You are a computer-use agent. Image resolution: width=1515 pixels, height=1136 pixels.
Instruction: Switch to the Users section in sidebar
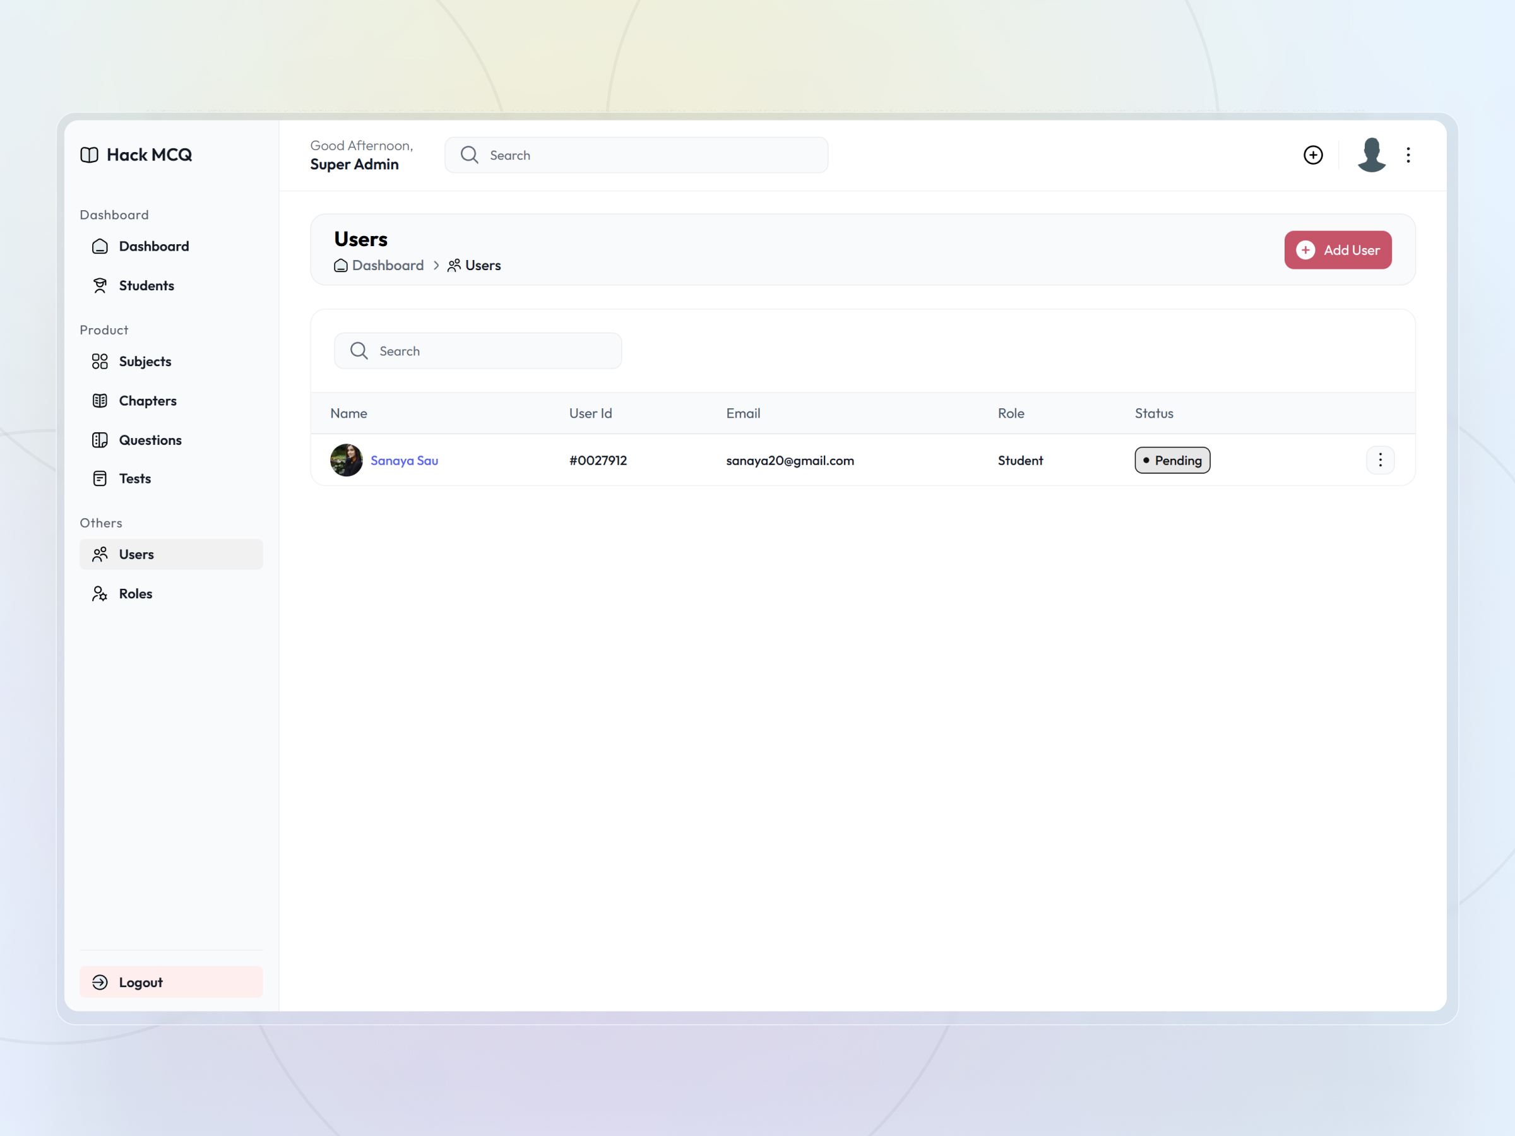[137, 554]
